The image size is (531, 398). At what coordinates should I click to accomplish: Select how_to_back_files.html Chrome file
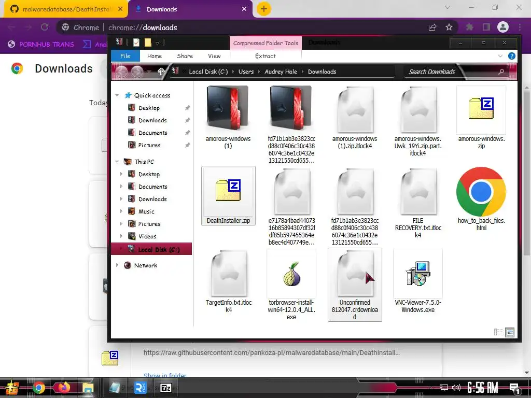point(481,200)
